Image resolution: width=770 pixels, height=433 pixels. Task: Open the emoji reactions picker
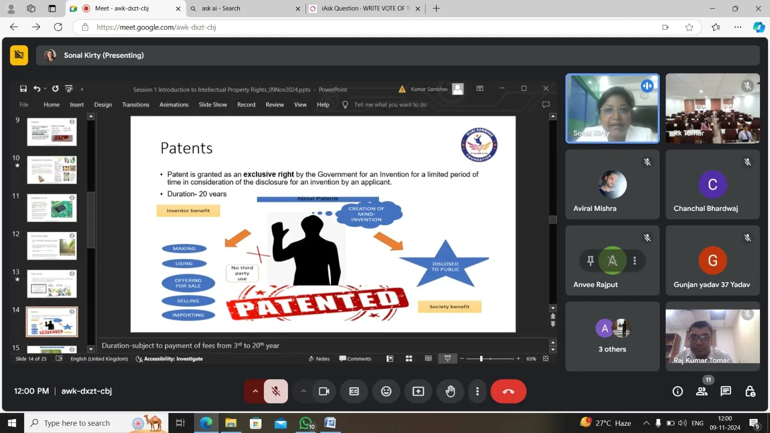(x=386, y=391)
